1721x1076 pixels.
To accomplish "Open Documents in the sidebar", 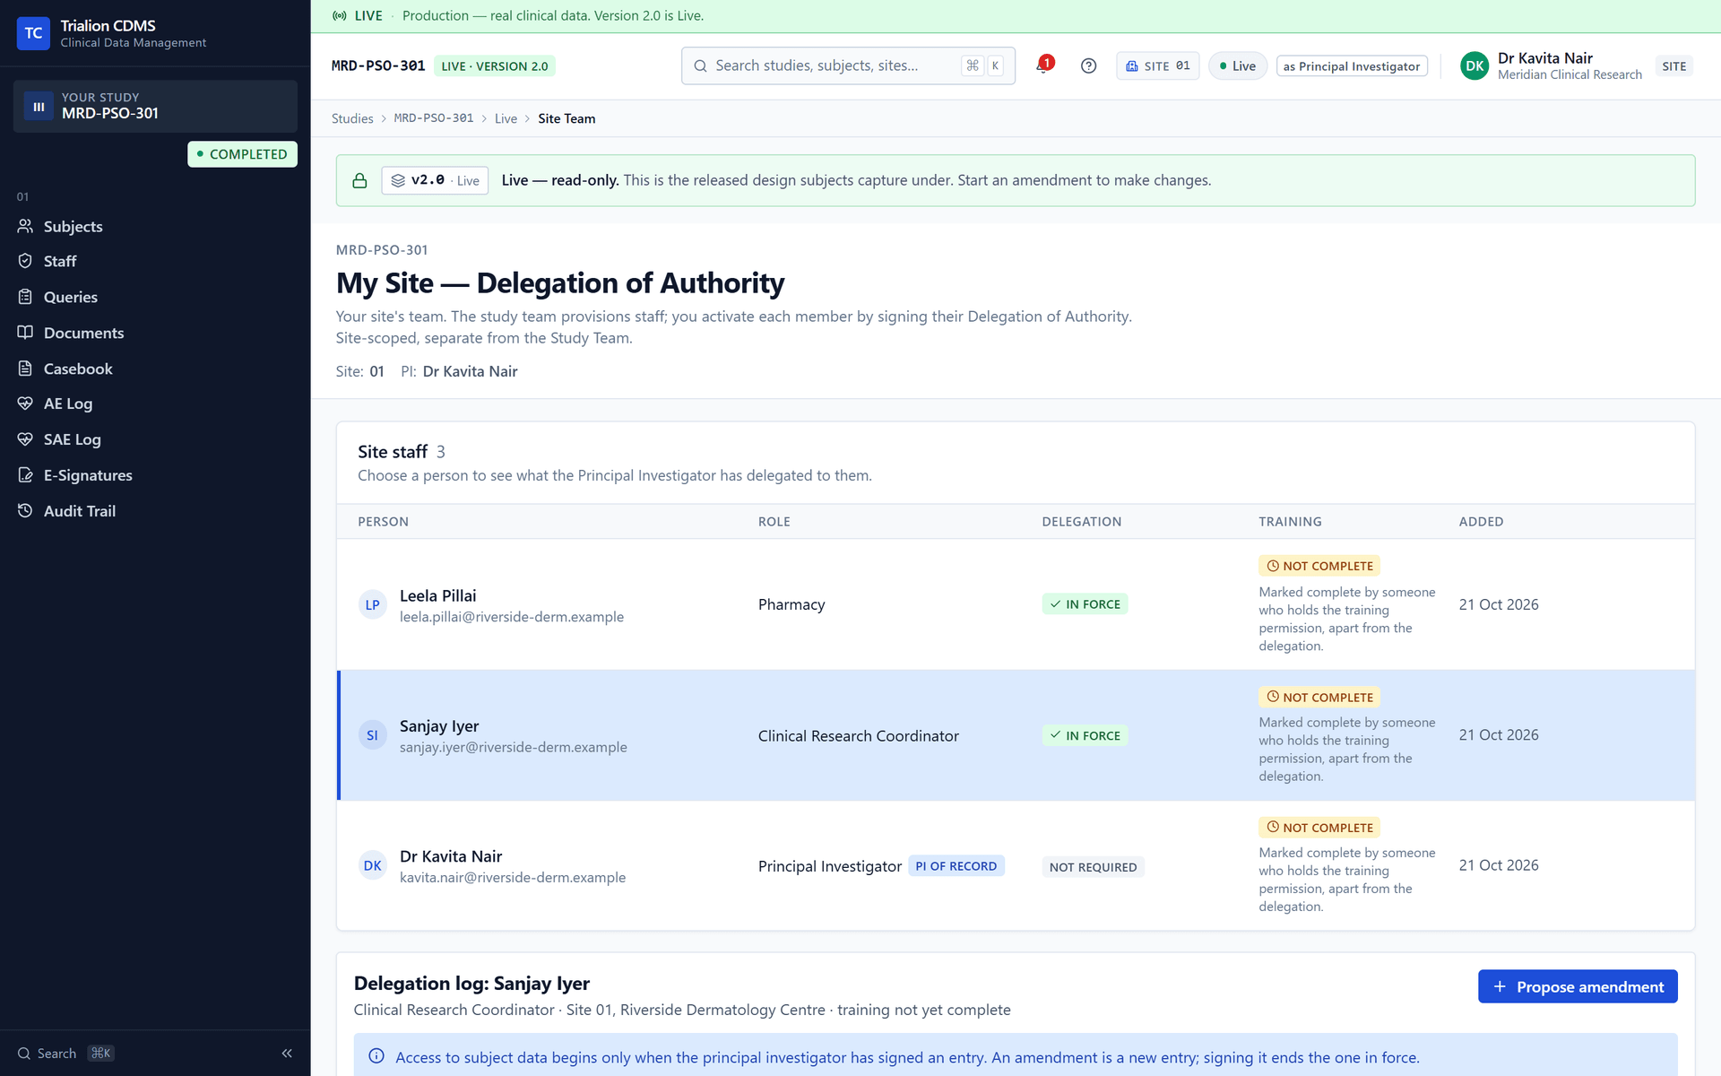I will (x=155, y=333).
